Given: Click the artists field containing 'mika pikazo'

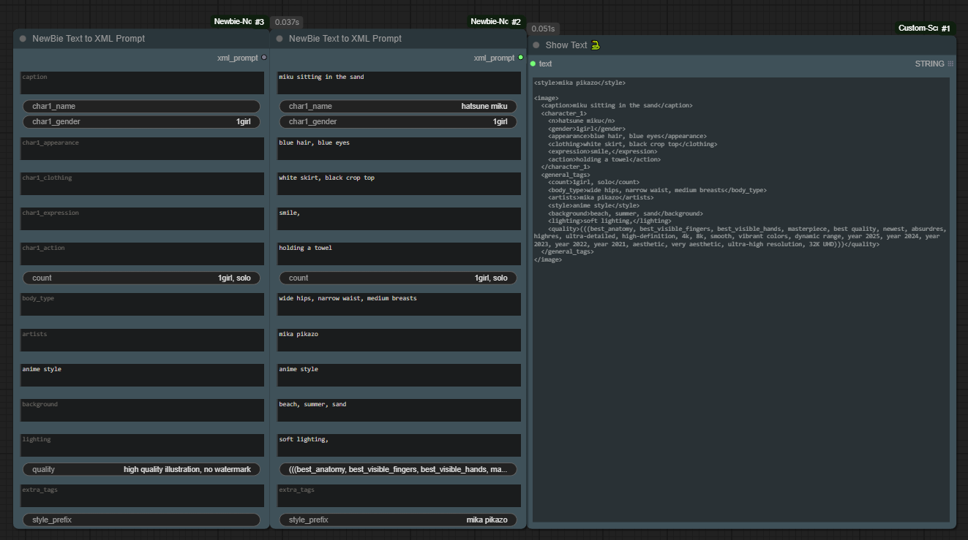Looking at the screenshot, I should click(398, 340).
